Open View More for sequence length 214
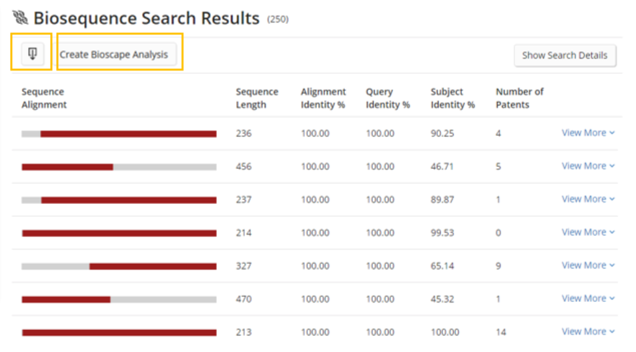Viewport: 636px width, 352px height. (x=587, y=232)
